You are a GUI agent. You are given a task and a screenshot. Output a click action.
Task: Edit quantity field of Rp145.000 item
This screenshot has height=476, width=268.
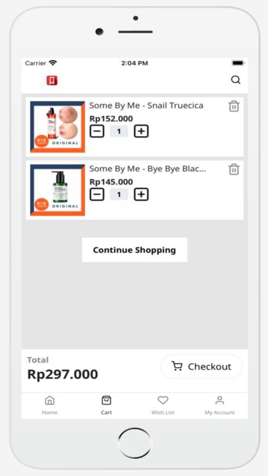click(119, 195)
